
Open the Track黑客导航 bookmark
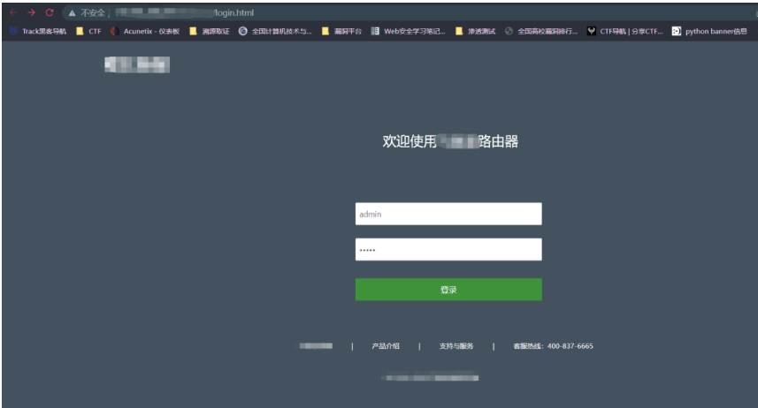point(38,32)
